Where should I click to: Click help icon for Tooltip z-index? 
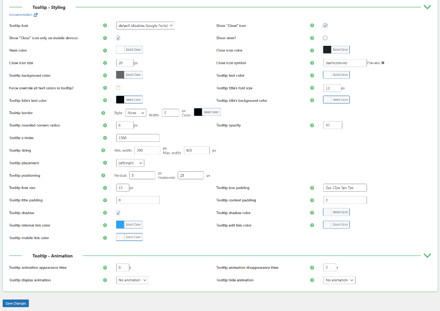(105, 138)
